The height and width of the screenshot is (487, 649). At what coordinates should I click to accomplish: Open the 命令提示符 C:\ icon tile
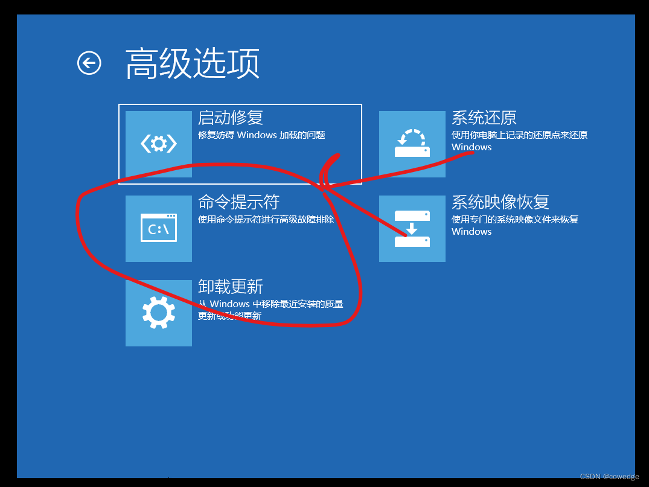(x=159, y=228)
